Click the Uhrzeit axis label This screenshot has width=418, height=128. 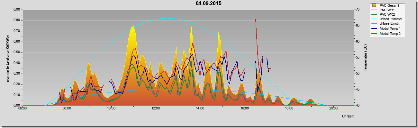click(348, 116)
